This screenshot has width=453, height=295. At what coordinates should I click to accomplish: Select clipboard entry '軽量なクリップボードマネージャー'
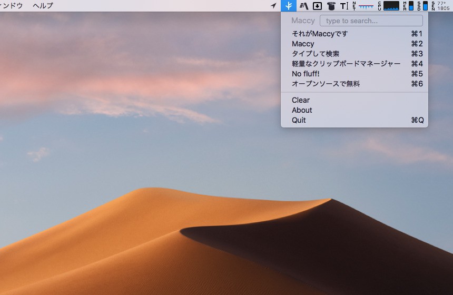click(x=354, y=64)
